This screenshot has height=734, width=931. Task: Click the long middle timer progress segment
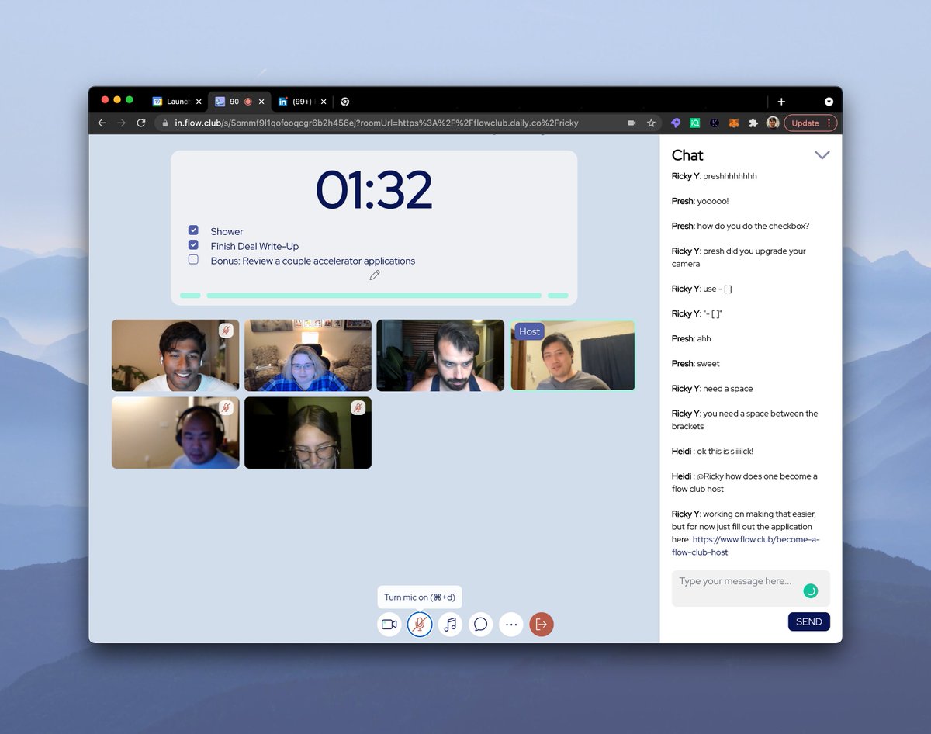click(374, 296)
